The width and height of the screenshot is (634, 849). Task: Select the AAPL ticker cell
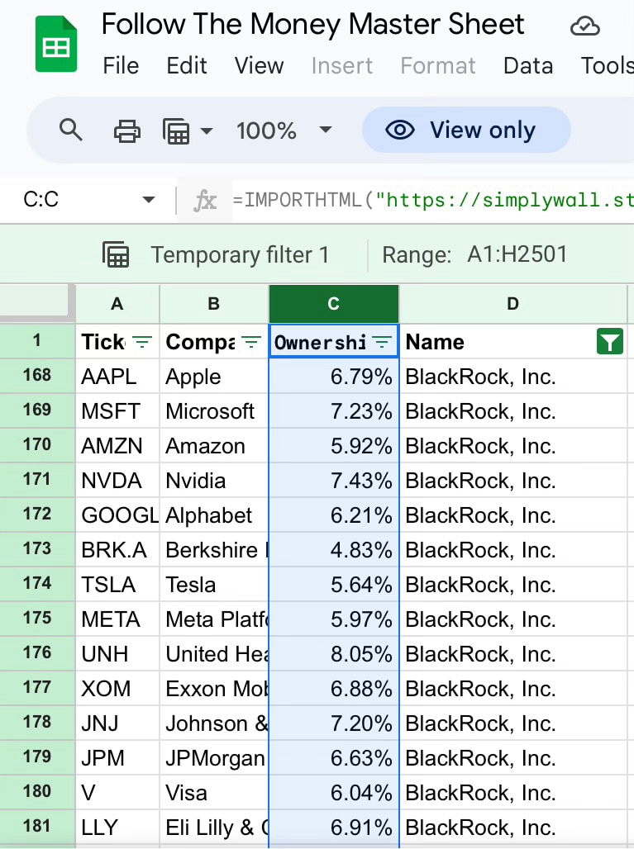[x=117, y=377]
